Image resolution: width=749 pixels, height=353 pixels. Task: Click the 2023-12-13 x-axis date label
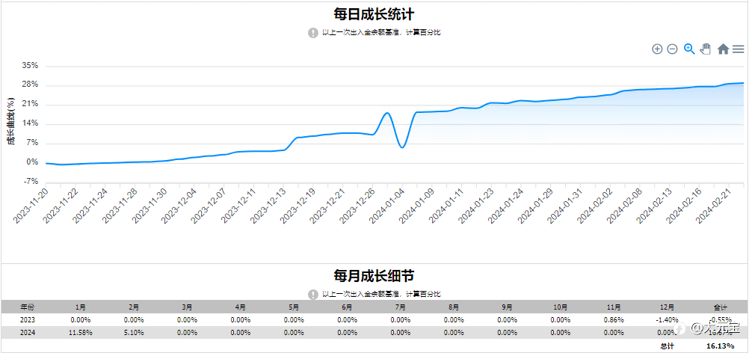point(268,206)
